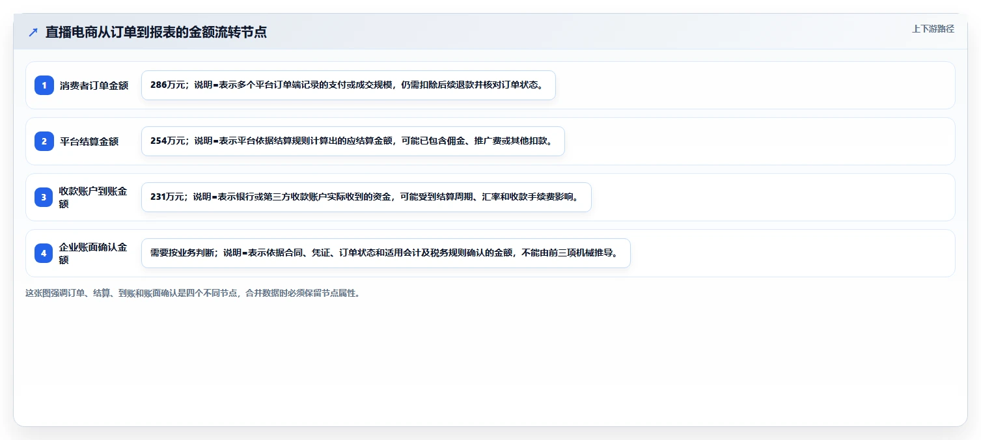Select step badge 1 for 消费者订单金额
Viewport: 981px width, 440px height.
[44, 85]
